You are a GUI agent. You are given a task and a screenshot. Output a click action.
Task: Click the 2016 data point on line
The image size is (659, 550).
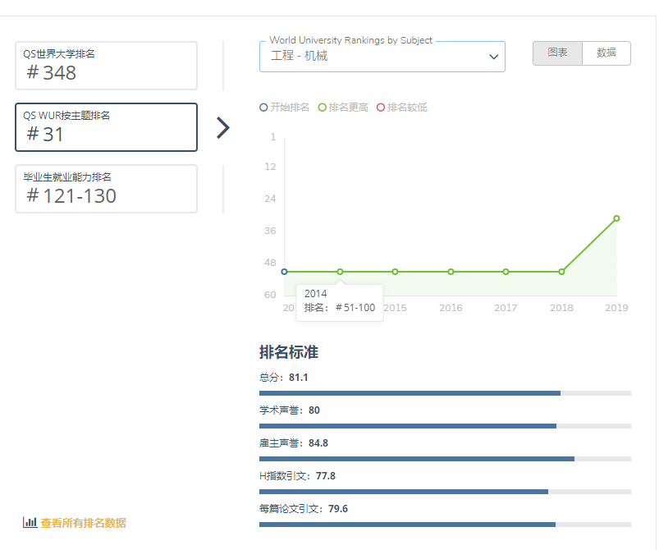pyautogui.click(x=451, y=272)
